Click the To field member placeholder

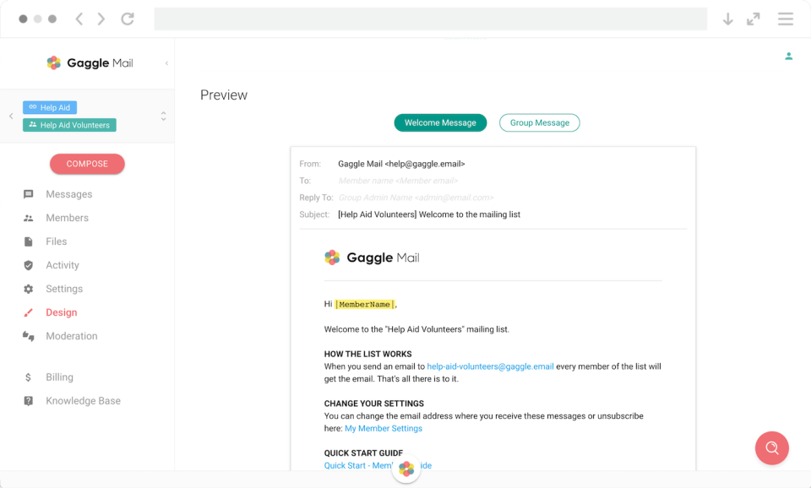pos(398,181)
